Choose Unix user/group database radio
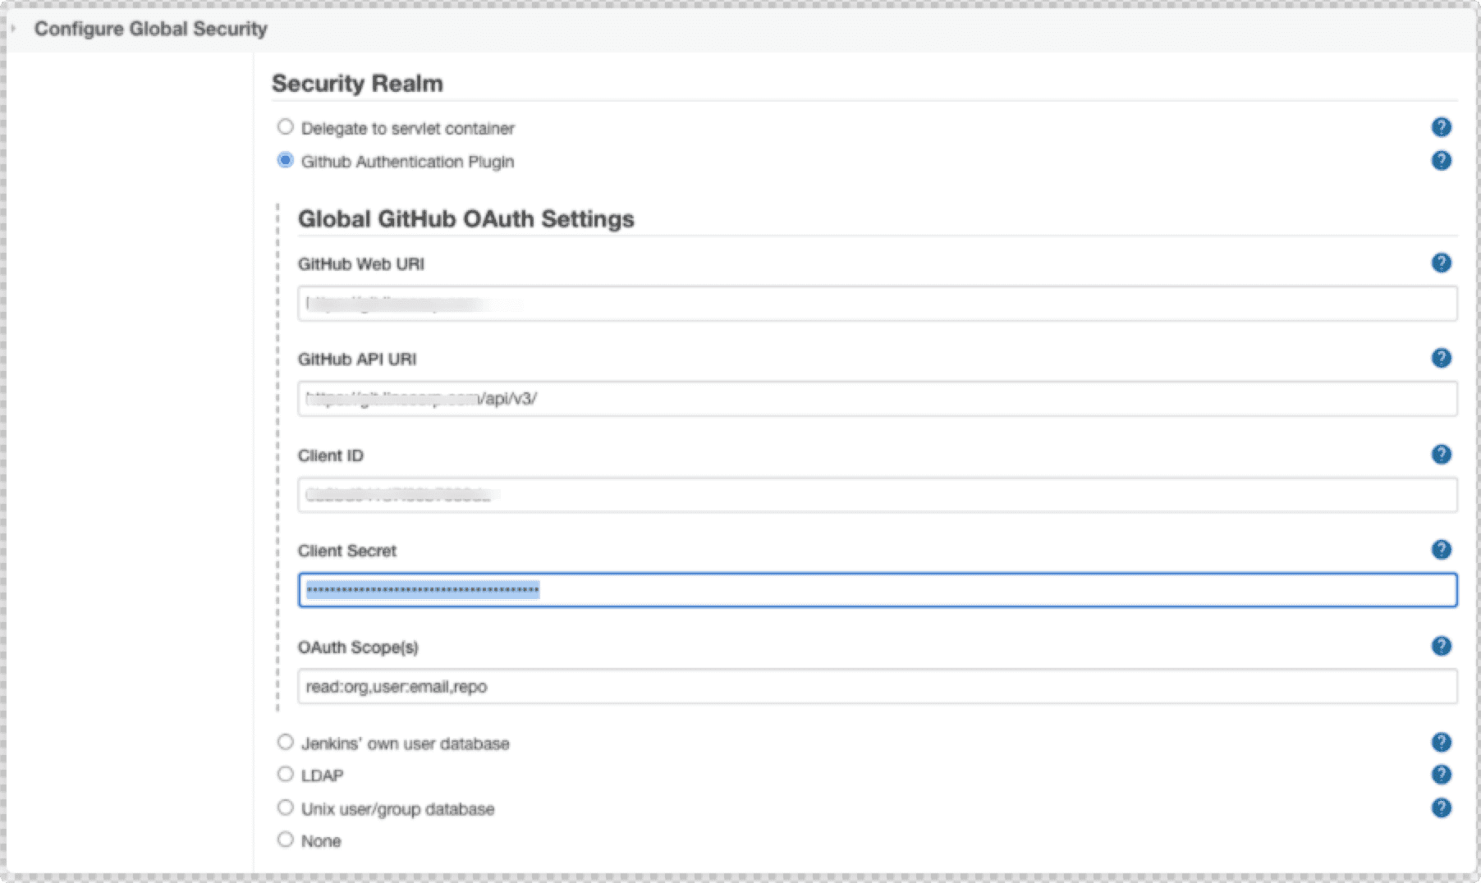 pos(285,808)
